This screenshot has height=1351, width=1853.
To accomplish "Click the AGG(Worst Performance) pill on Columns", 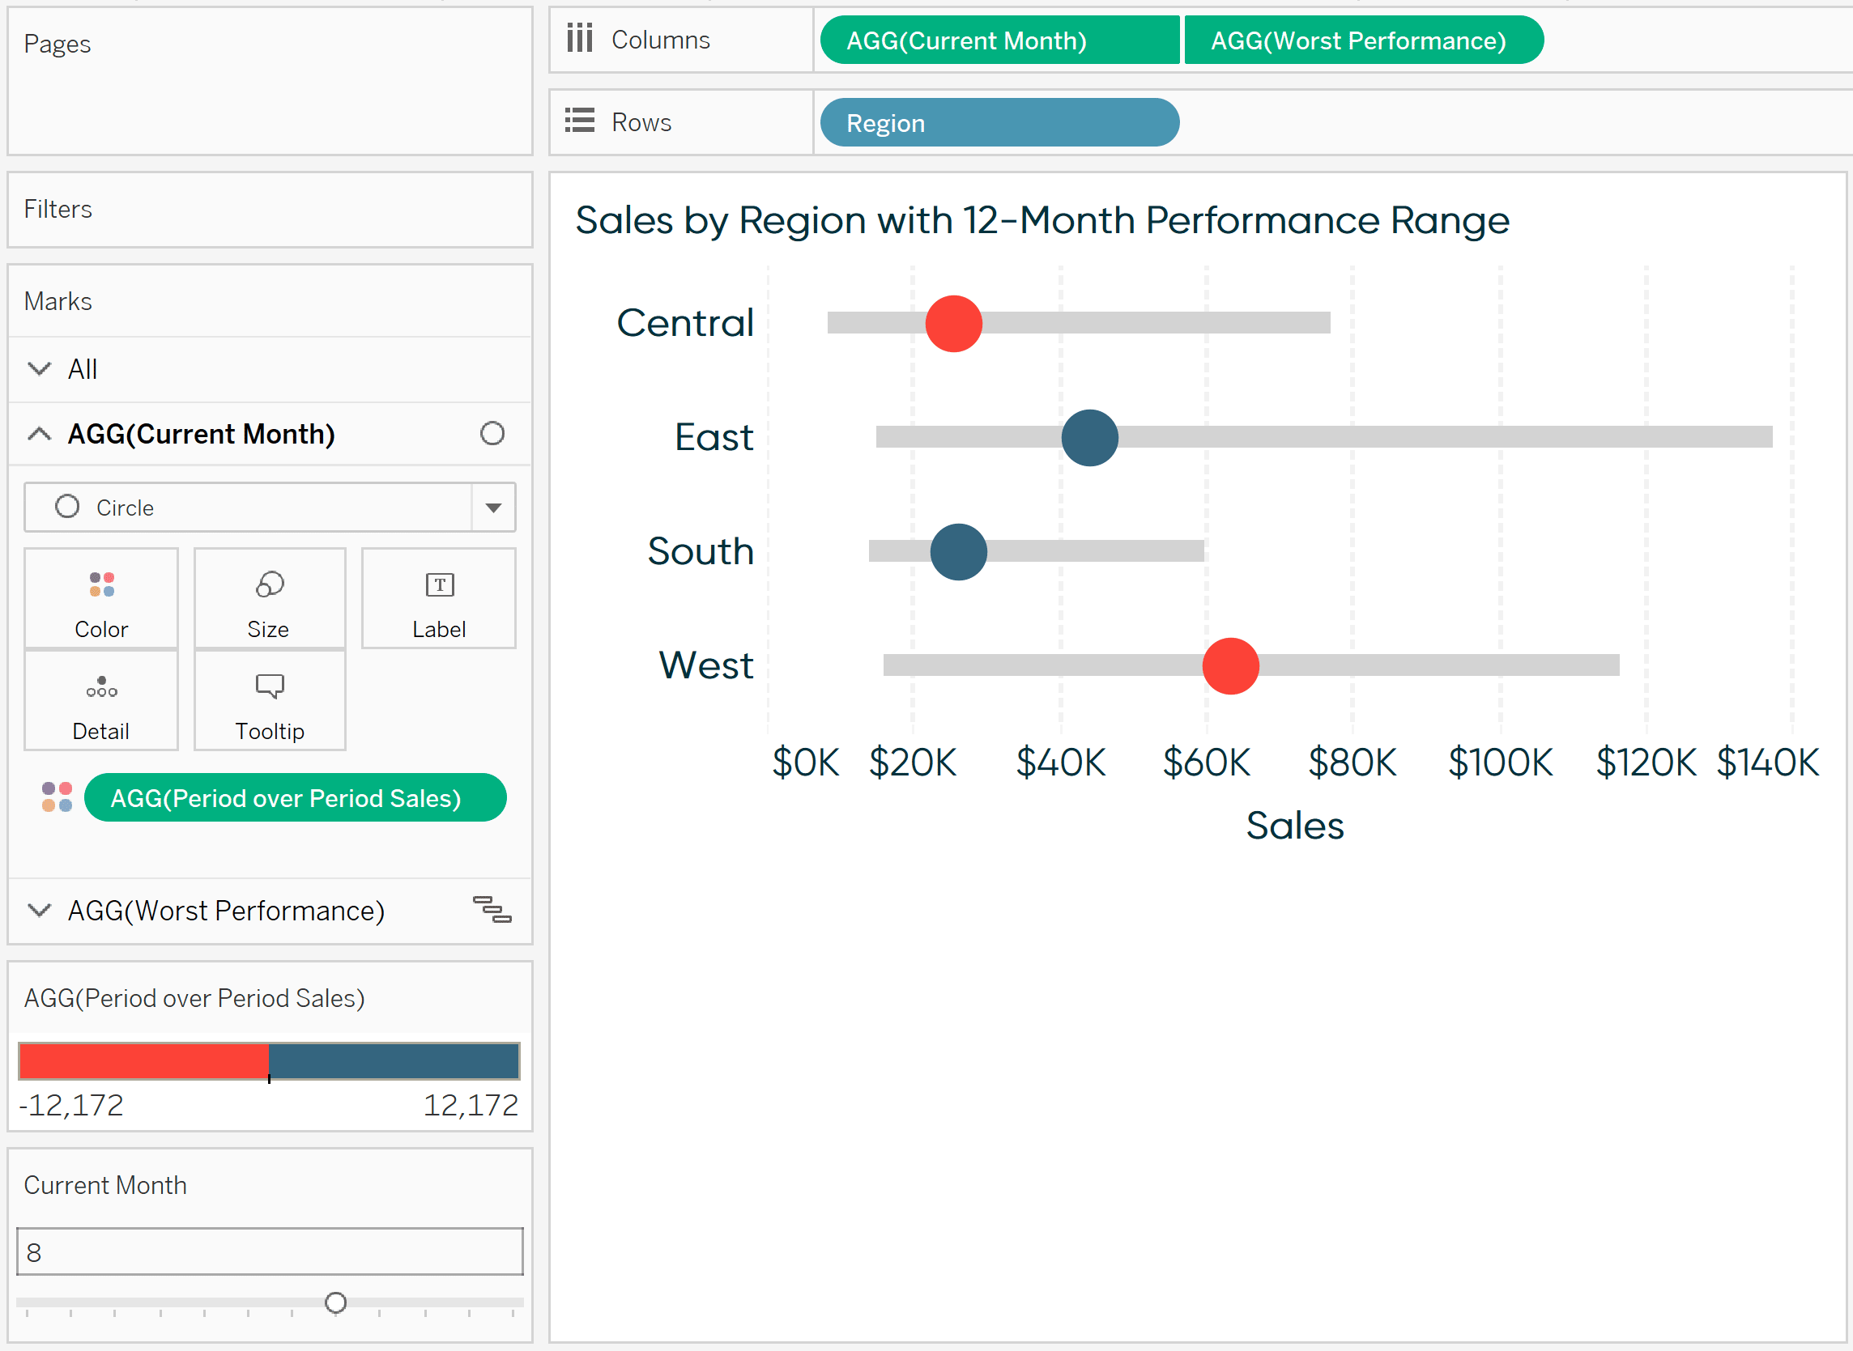I will click(x=1364, y=40).
